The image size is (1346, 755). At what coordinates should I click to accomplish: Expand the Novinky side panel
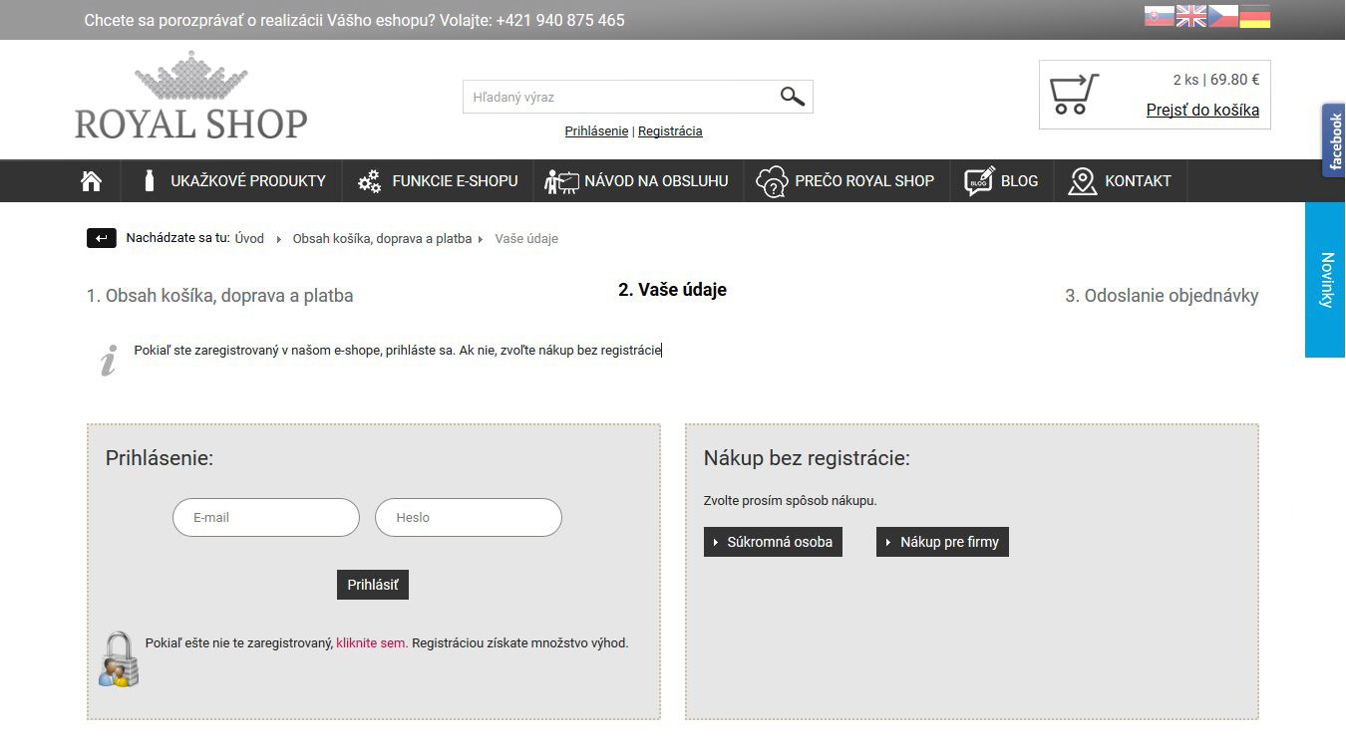[1325, 280]
